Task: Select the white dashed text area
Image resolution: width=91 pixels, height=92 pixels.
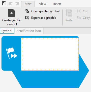Action: point(50,54)
